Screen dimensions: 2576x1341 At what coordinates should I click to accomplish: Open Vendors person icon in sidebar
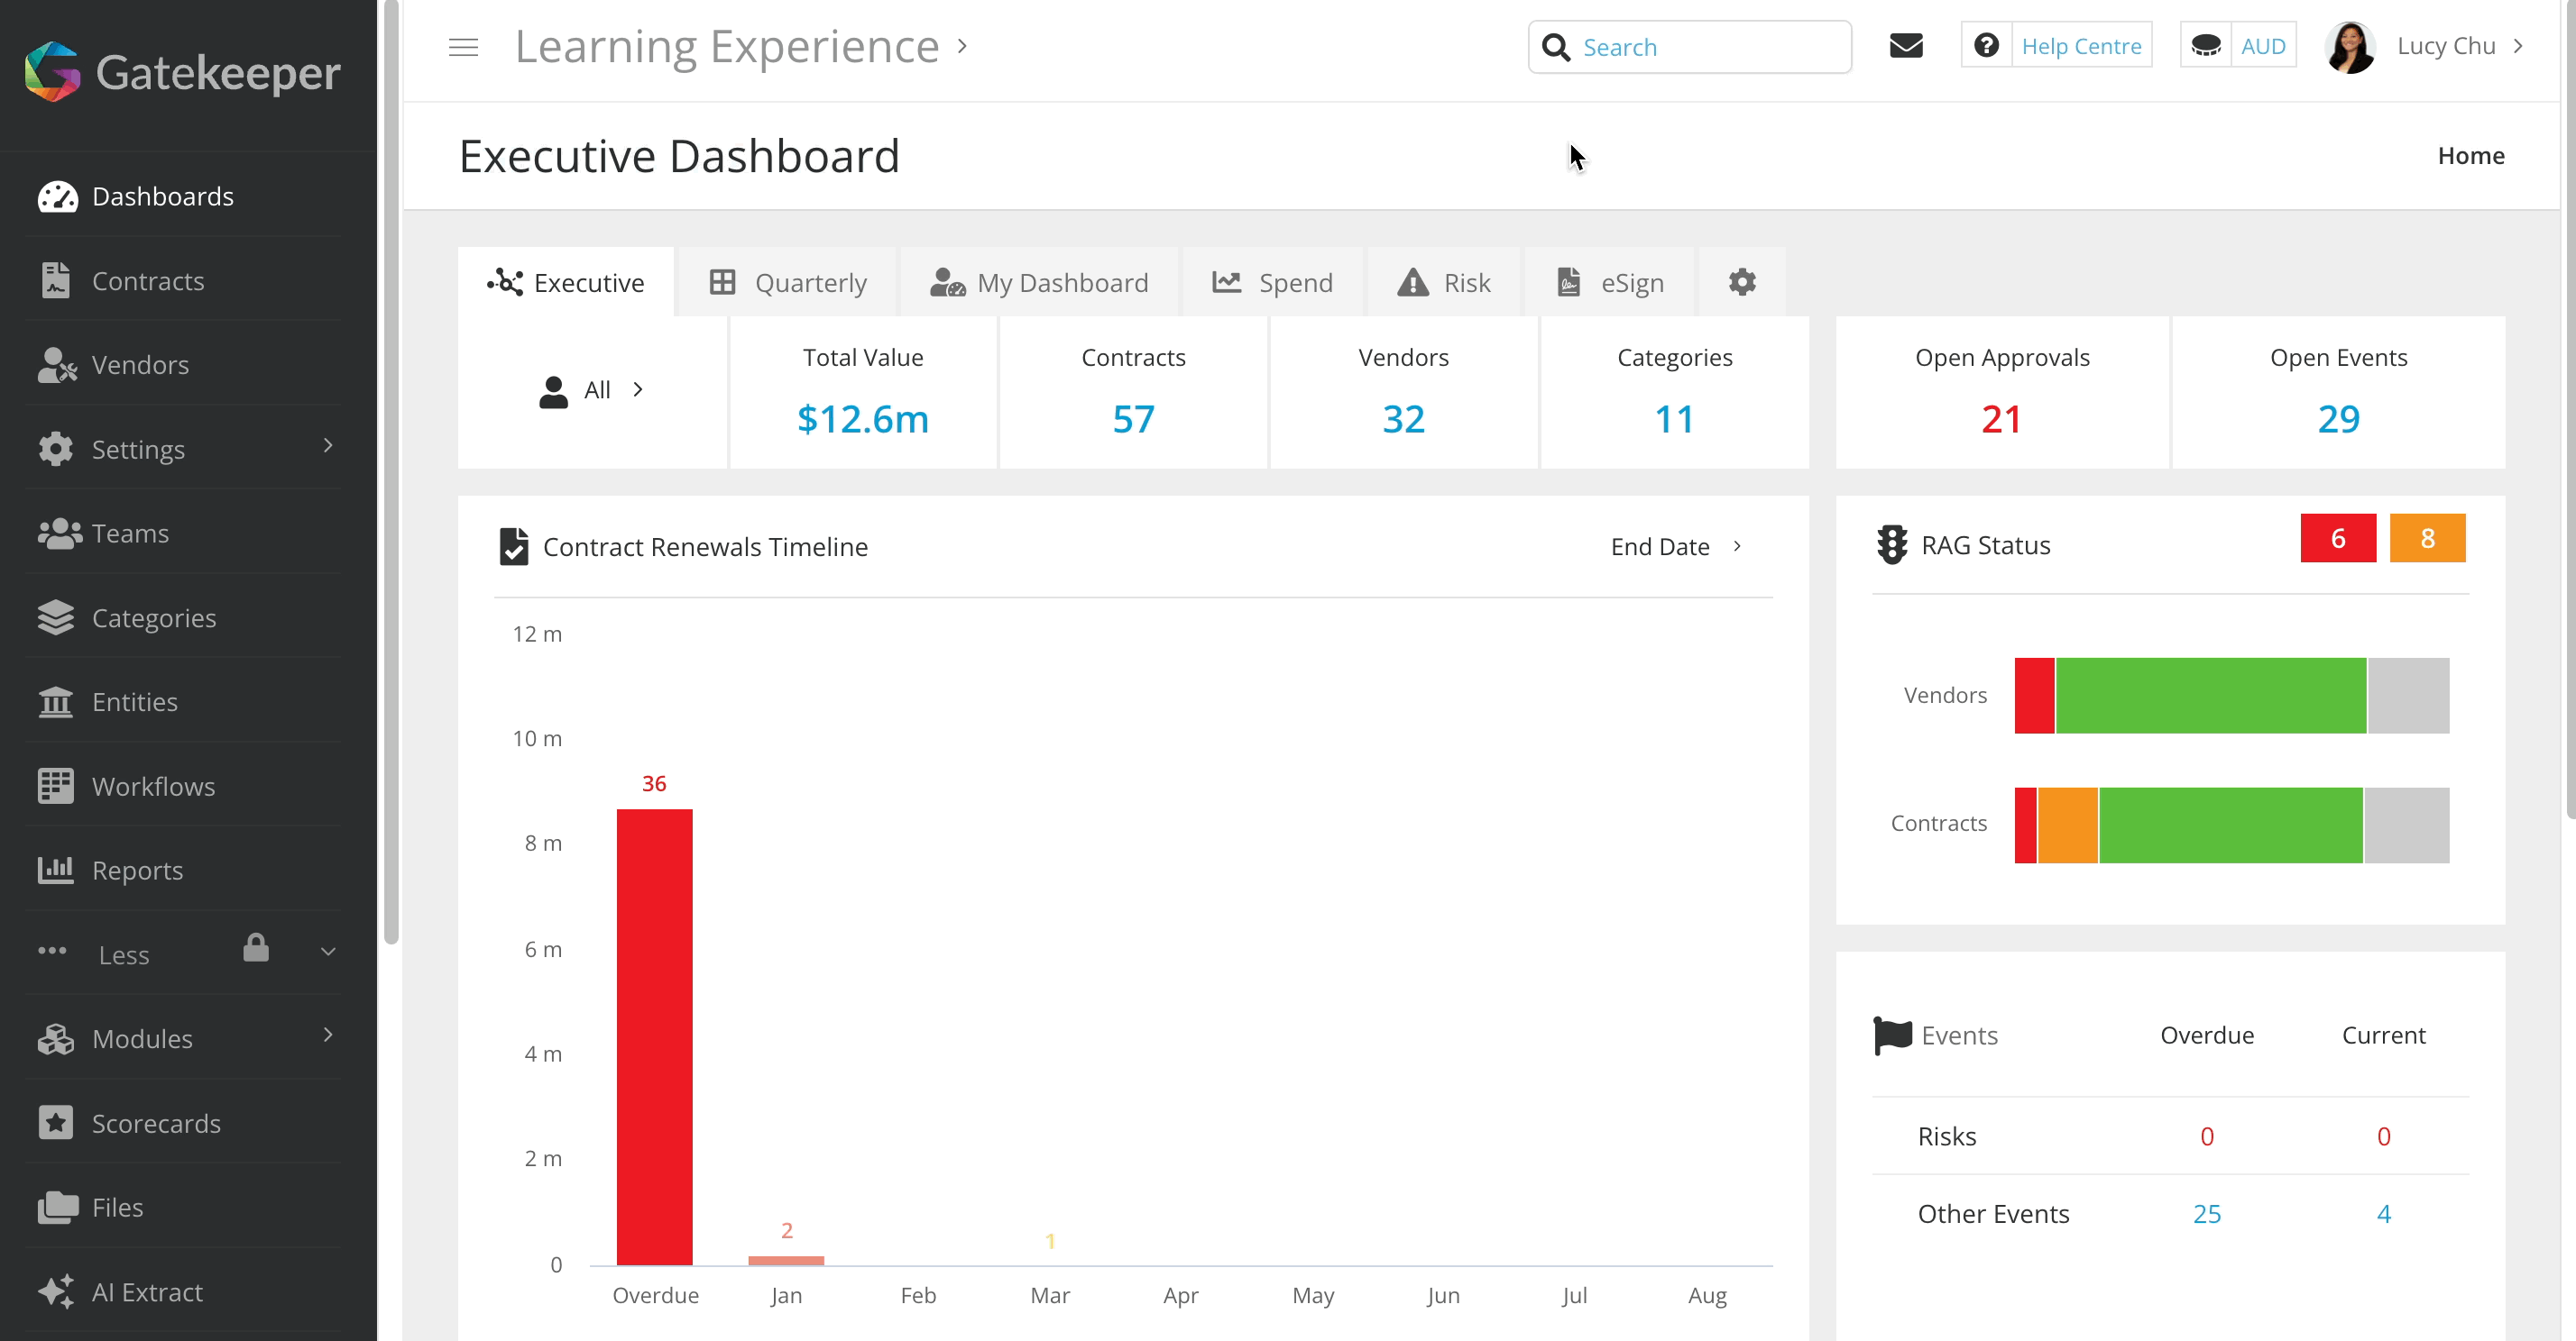click(x=57, y=365)
